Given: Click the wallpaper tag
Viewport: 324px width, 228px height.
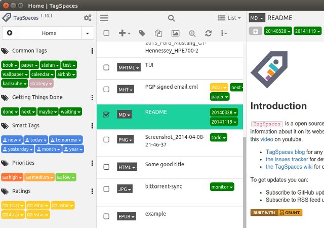Looking at the screenshot, I should (x=15, y=74).
